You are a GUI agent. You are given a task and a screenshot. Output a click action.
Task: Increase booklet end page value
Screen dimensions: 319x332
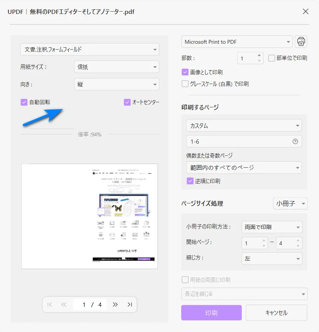click(x=298, y=240)
